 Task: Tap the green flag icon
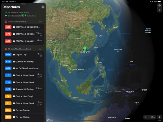6,16
